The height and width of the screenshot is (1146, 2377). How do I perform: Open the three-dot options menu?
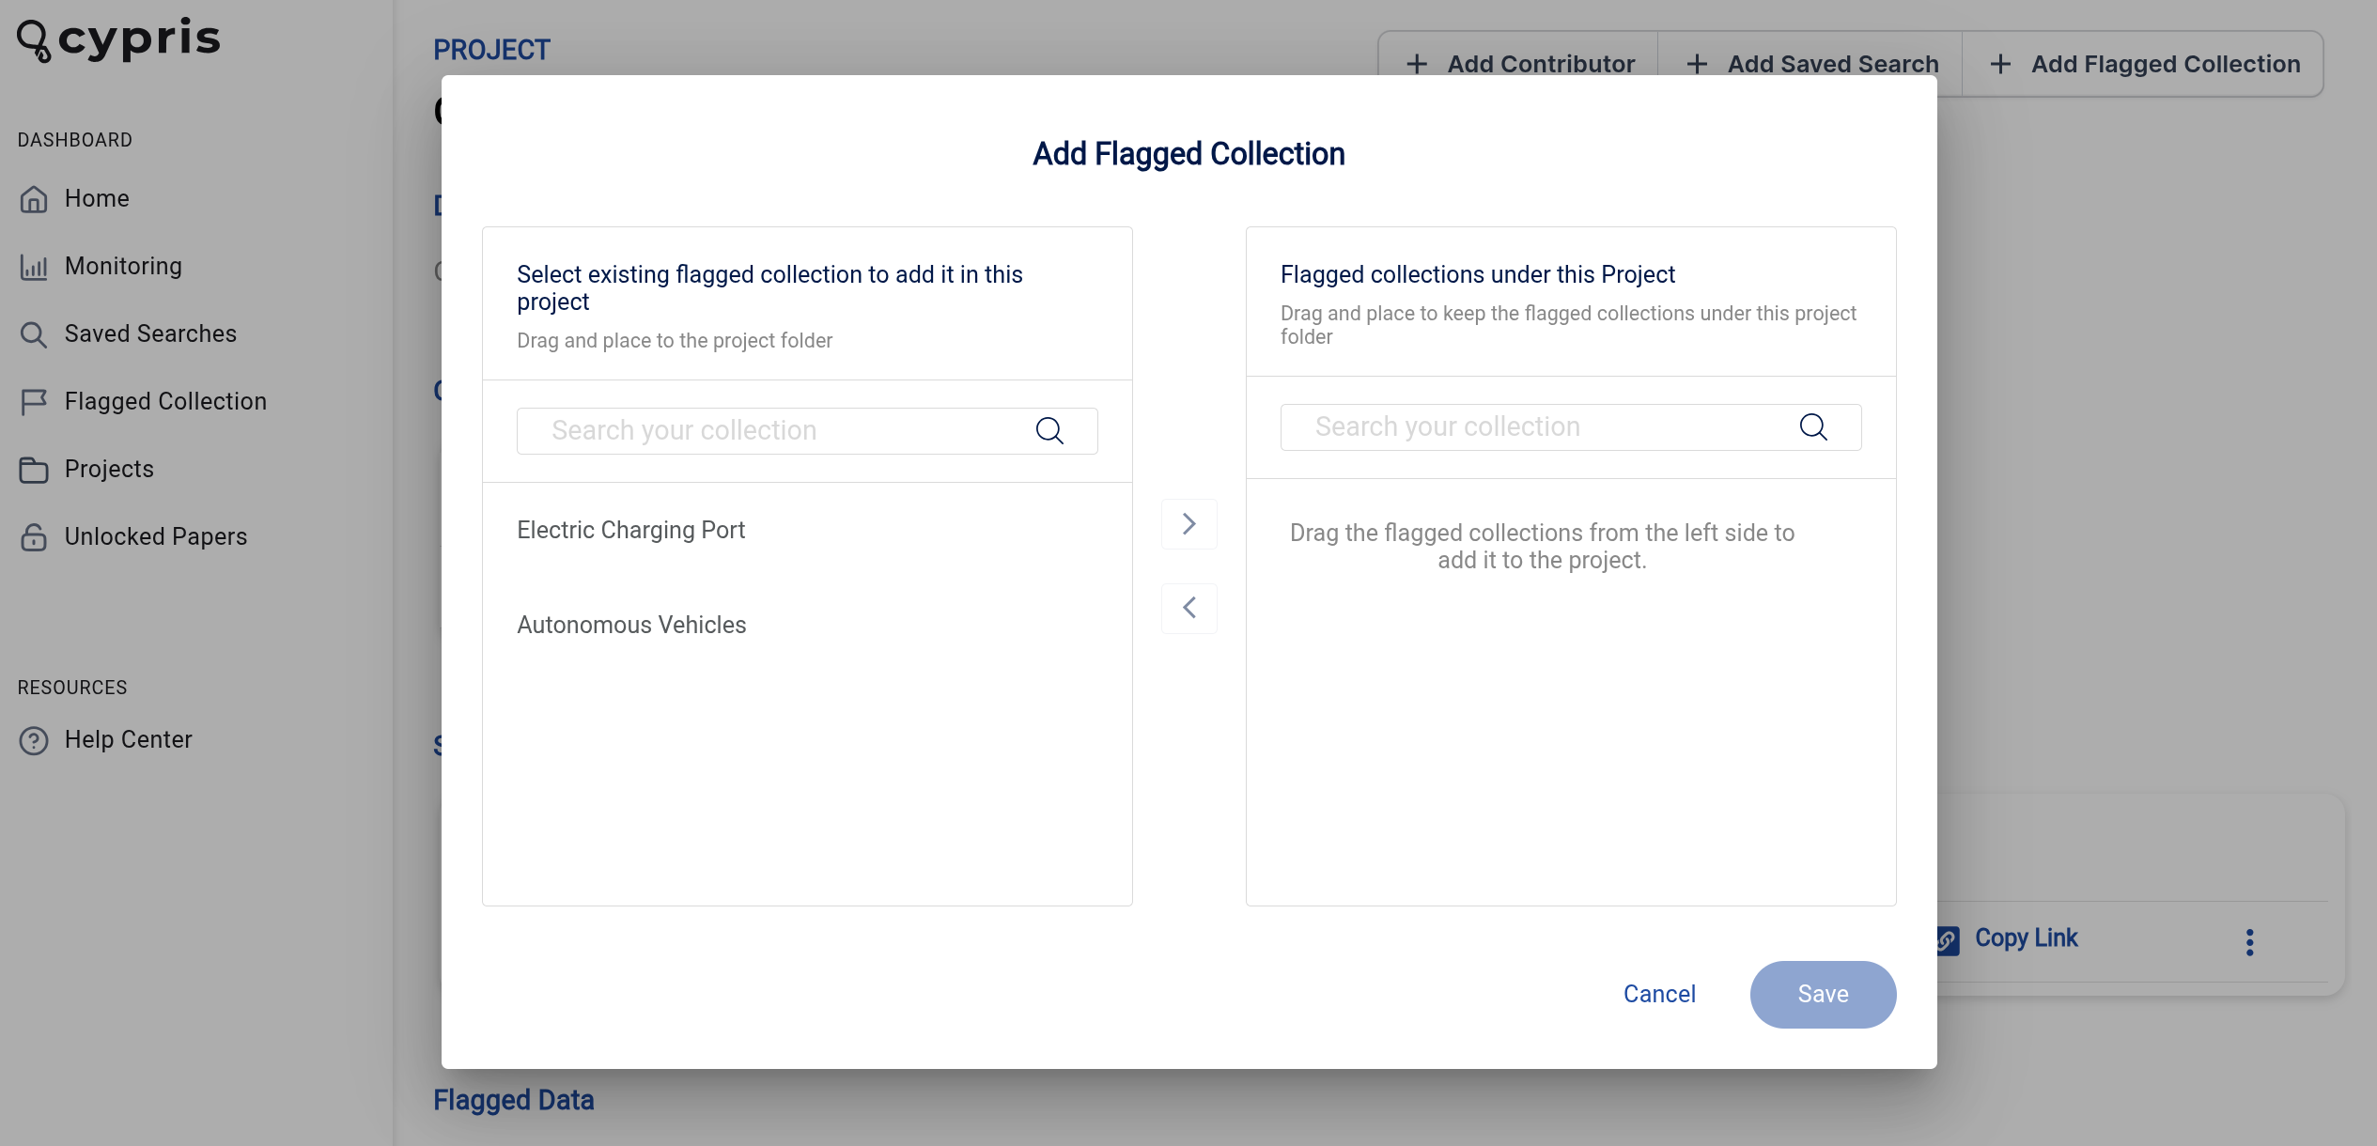(x=2249, y=941)
